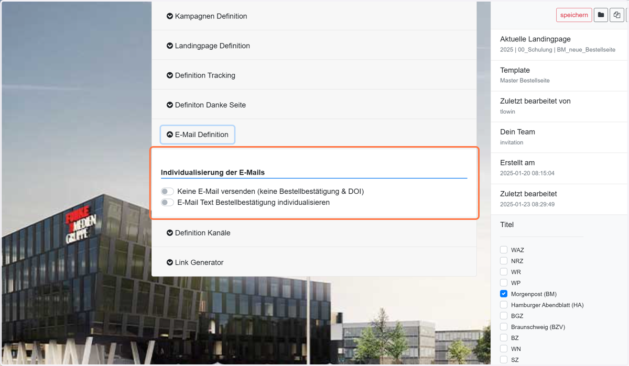This screenshot has width=629, height=366.
Task: Check the NRZ title checkbox
Action: (504, 261)
